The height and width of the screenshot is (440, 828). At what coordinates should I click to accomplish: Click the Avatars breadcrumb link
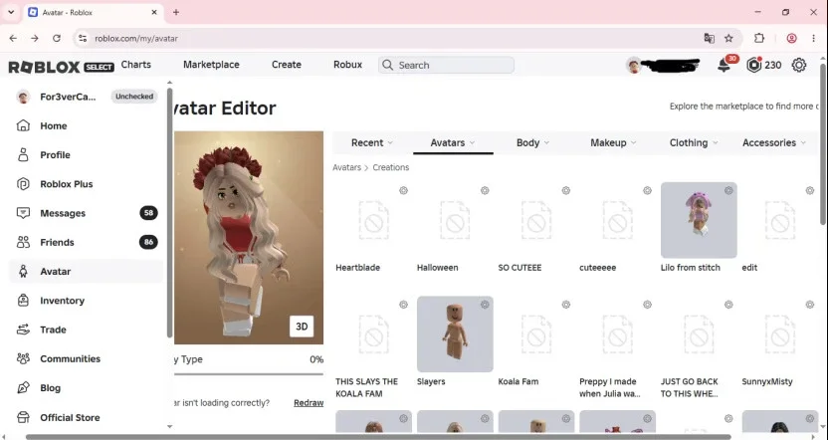click(x=347, y=167)
